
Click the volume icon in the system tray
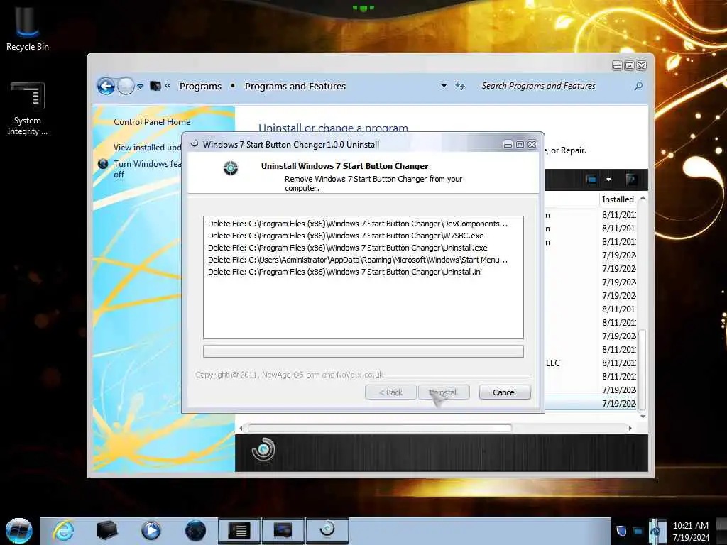(655, 531)
